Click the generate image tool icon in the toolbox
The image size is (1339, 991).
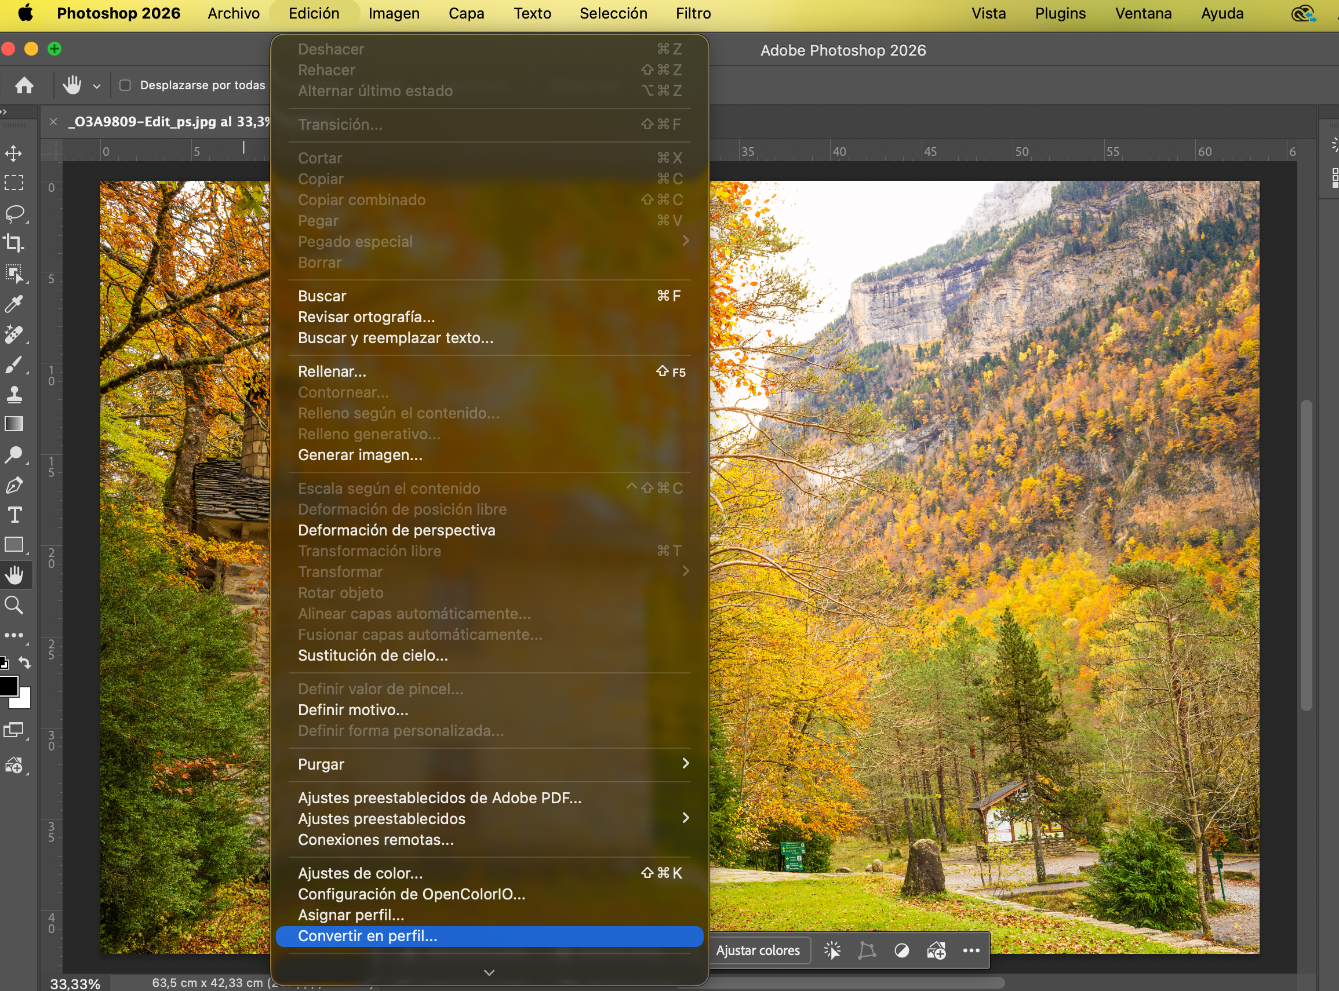click(x=14, y=766)
